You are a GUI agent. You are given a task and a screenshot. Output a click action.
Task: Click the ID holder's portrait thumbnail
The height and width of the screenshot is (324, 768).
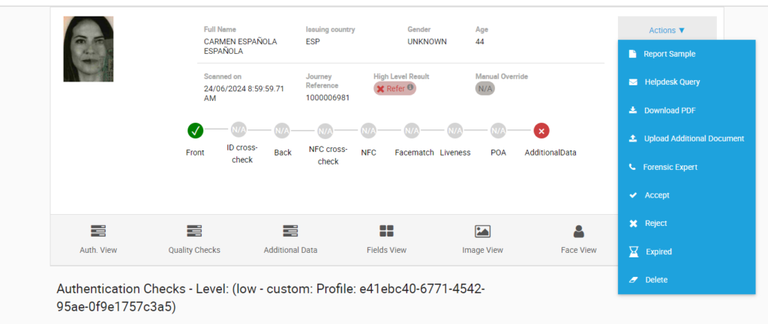click(x=88, y=49)
